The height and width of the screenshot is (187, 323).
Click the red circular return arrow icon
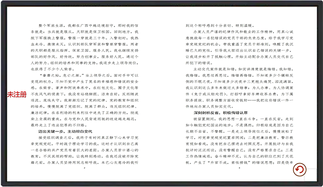pyautogui.click(x=300, y=170)
